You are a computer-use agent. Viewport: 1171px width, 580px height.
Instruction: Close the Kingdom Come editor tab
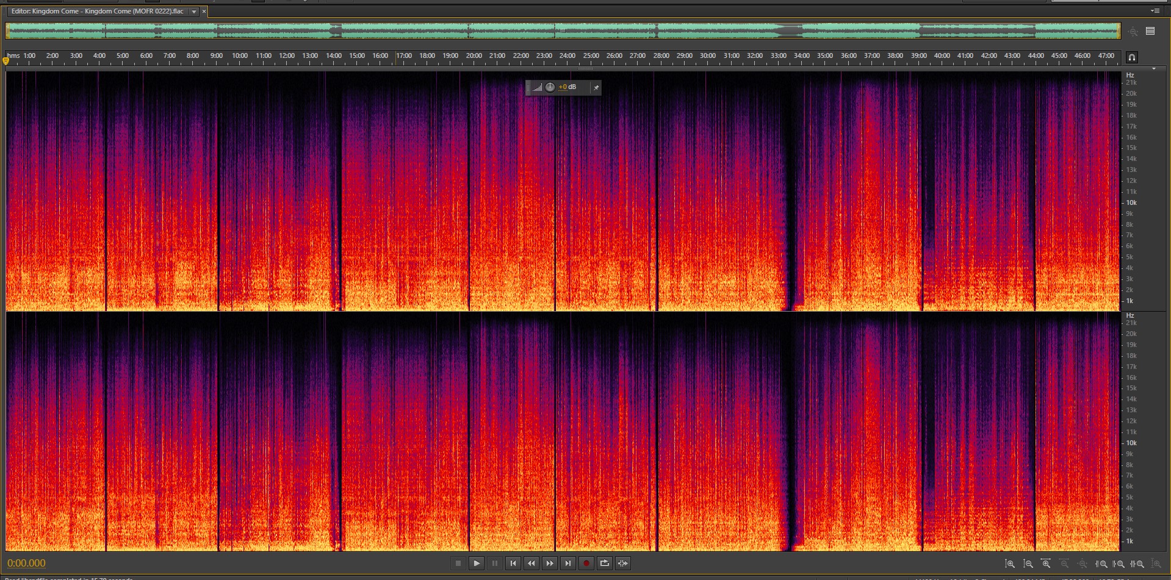click(x=204, y=12)
